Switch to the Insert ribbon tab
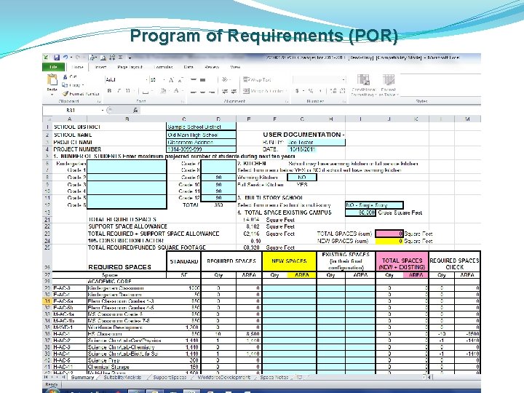524x393 pixels. pyautogui.click(x=100, y=67)
